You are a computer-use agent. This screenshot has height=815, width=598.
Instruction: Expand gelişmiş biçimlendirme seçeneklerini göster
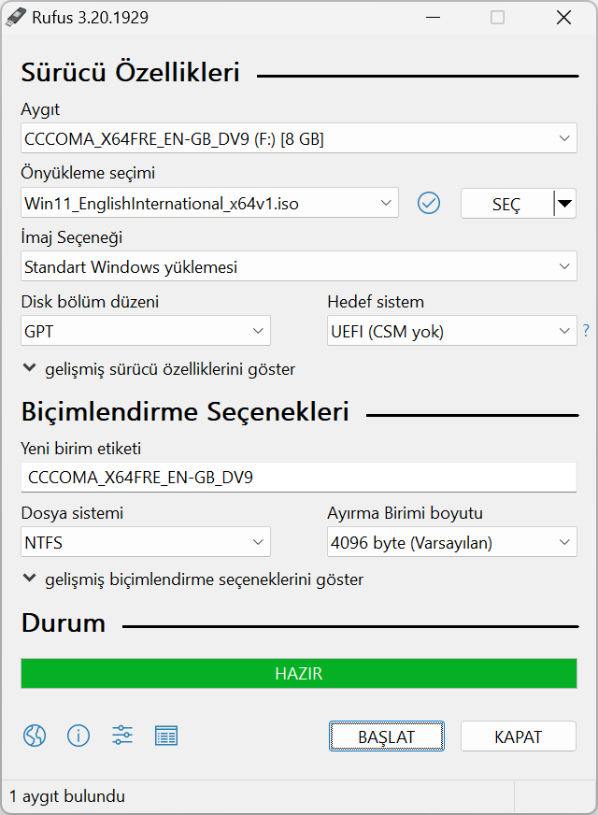[x=192, y=579]
